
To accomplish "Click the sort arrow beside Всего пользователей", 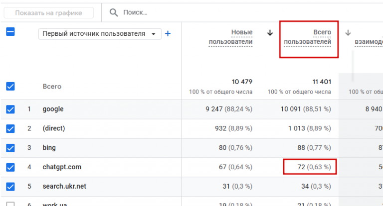I will pyautogui.click(x=270, y=33).
